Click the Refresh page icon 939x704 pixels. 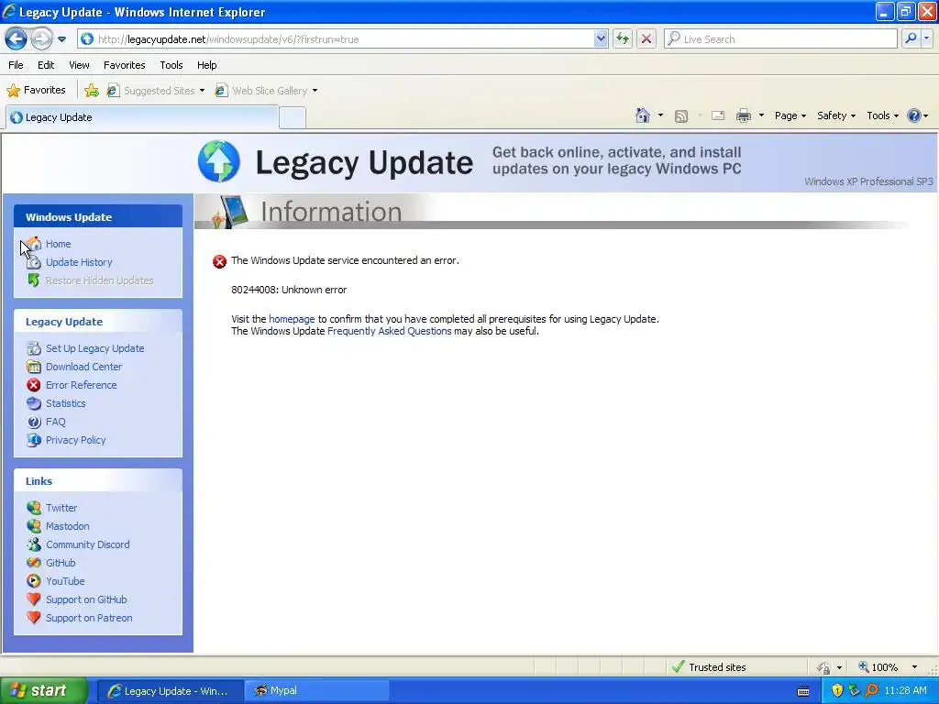point(623,38)
